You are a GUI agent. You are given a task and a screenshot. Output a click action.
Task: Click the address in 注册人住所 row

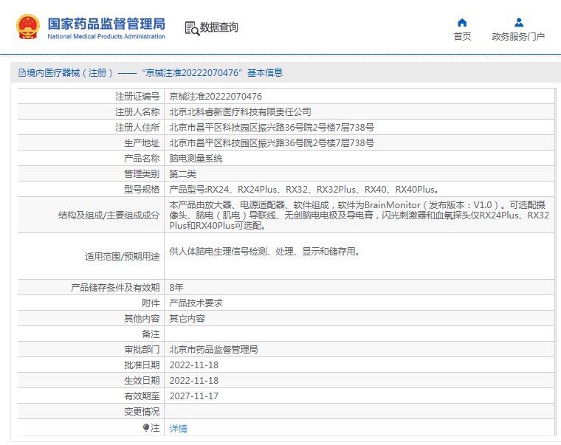(272, 128)
